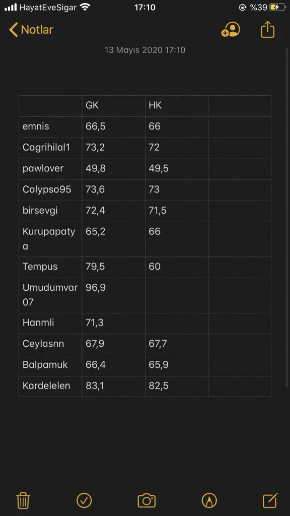The height and width of the screenshot is (516, 290).
Task: Tap the empty HK cell for Hanmli
Action: 177,323
